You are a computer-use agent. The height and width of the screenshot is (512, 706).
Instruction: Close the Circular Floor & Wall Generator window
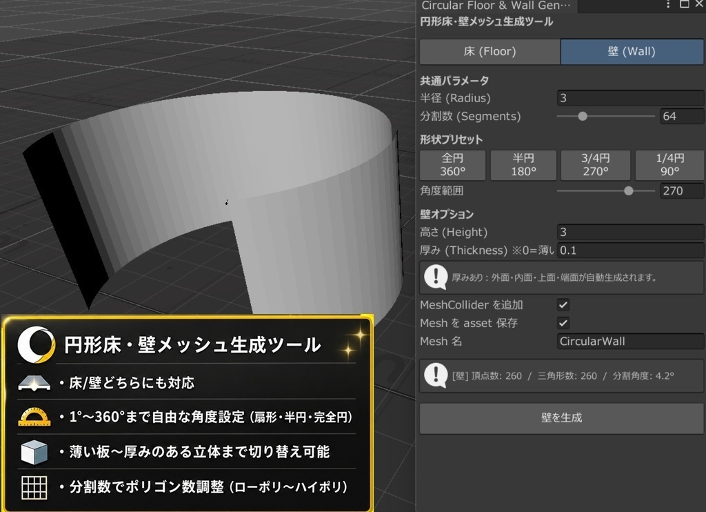tap(699, 4)
